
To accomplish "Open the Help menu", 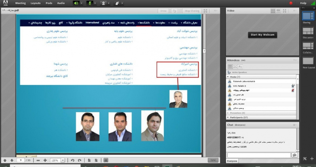I will [x=303, y=3].
